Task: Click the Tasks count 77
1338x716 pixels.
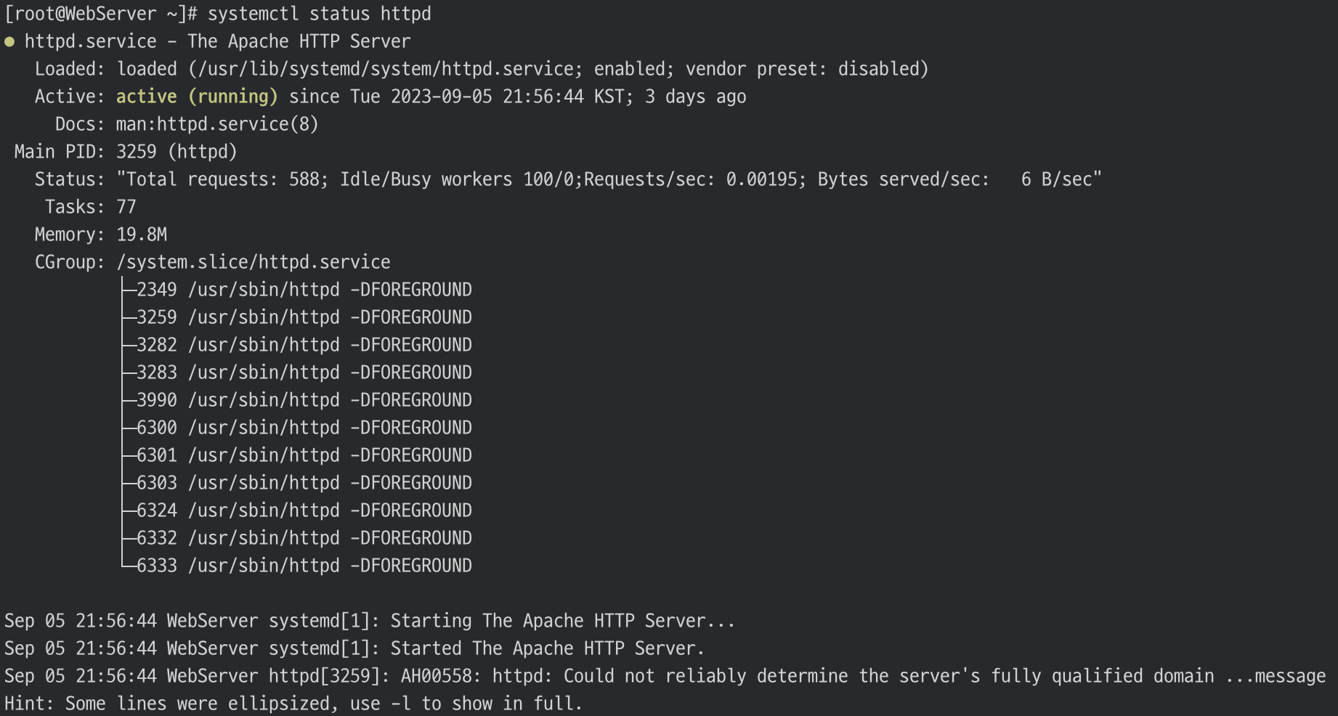Action: coord(126,207)
